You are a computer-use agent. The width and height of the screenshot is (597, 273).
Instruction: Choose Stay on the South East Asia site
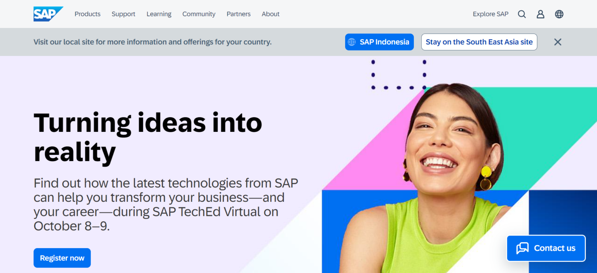tap(479, 42)
